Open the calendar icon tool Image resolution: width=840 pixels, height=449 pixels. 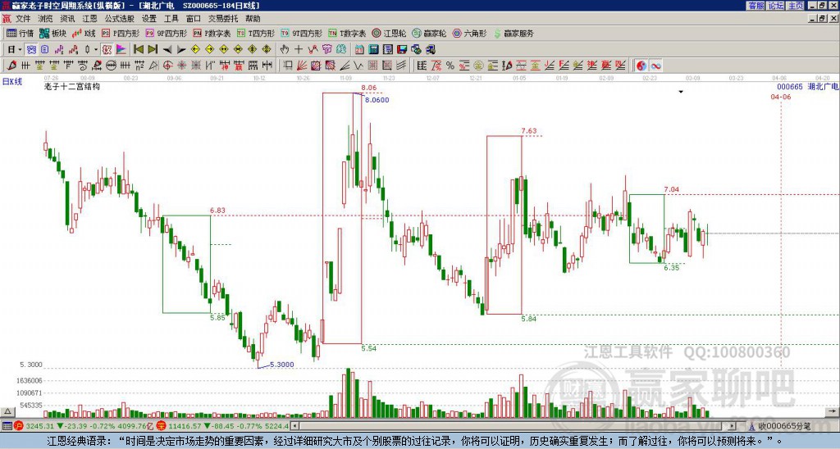(359, 50)
